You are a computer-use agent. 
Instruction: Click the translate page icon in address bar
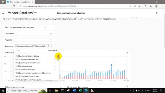[x=135, y=6]
